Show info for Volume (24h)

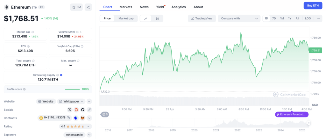pyautogui.click(x=77, y=32)
